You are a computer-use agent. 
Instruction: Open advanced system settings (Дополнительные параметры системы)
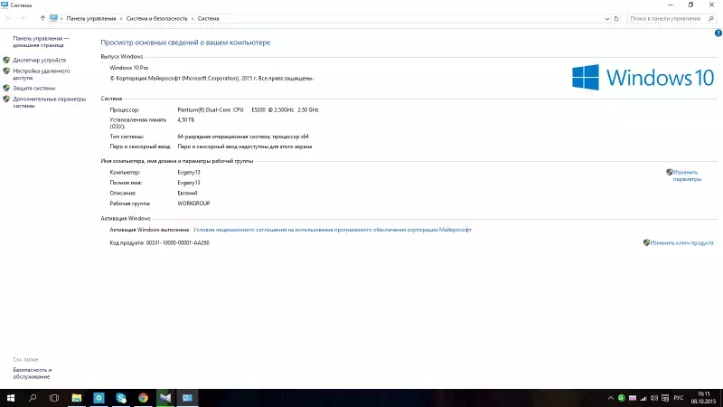point(49,102)
